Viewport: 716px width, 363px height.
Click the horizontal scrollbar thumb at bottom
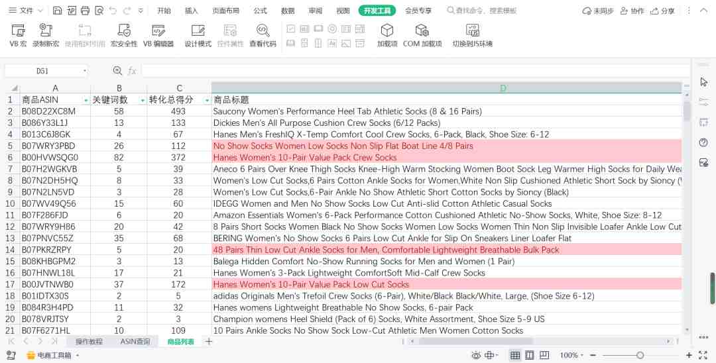[475, 341]
